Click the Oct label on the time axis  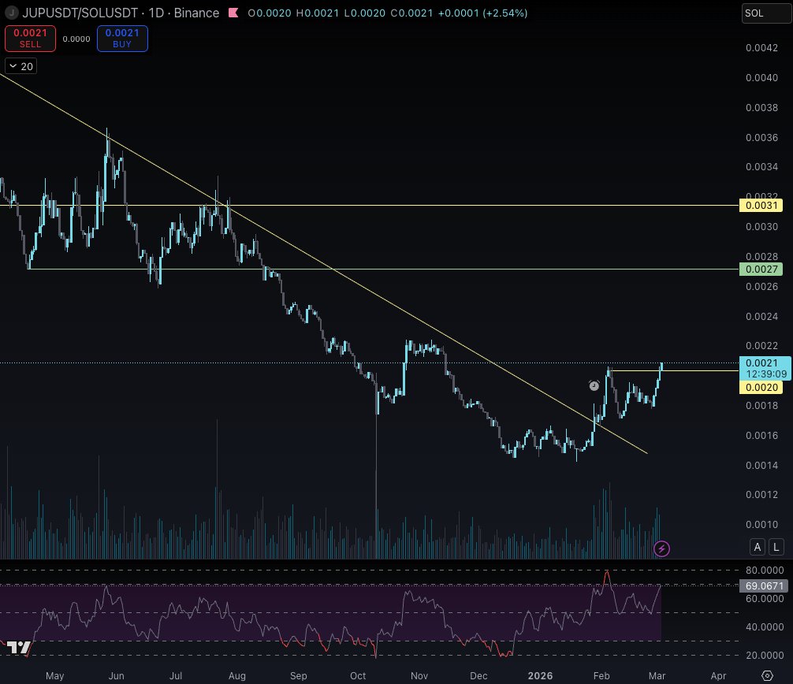[x=358, y=676]
